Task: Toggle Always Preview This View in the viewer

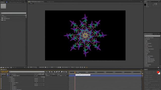Action: point(28,67)
